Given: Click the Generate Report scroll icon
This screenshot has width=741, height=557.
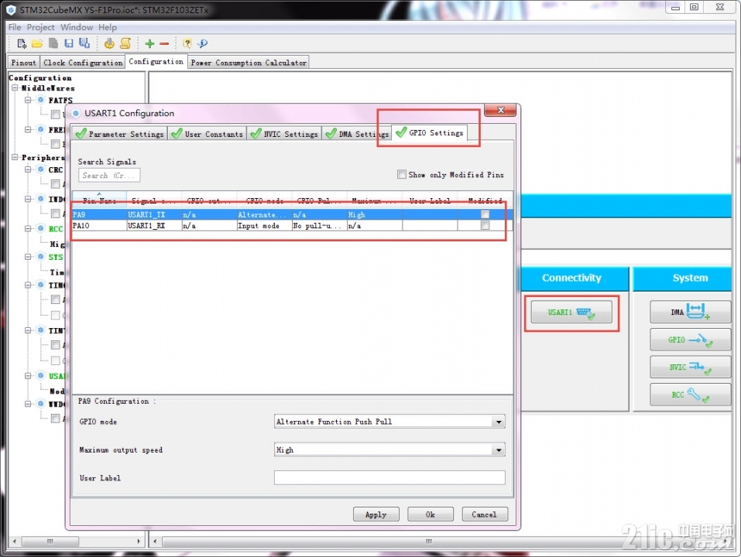Looking at the screenshot, I should [x=125, y=43].
